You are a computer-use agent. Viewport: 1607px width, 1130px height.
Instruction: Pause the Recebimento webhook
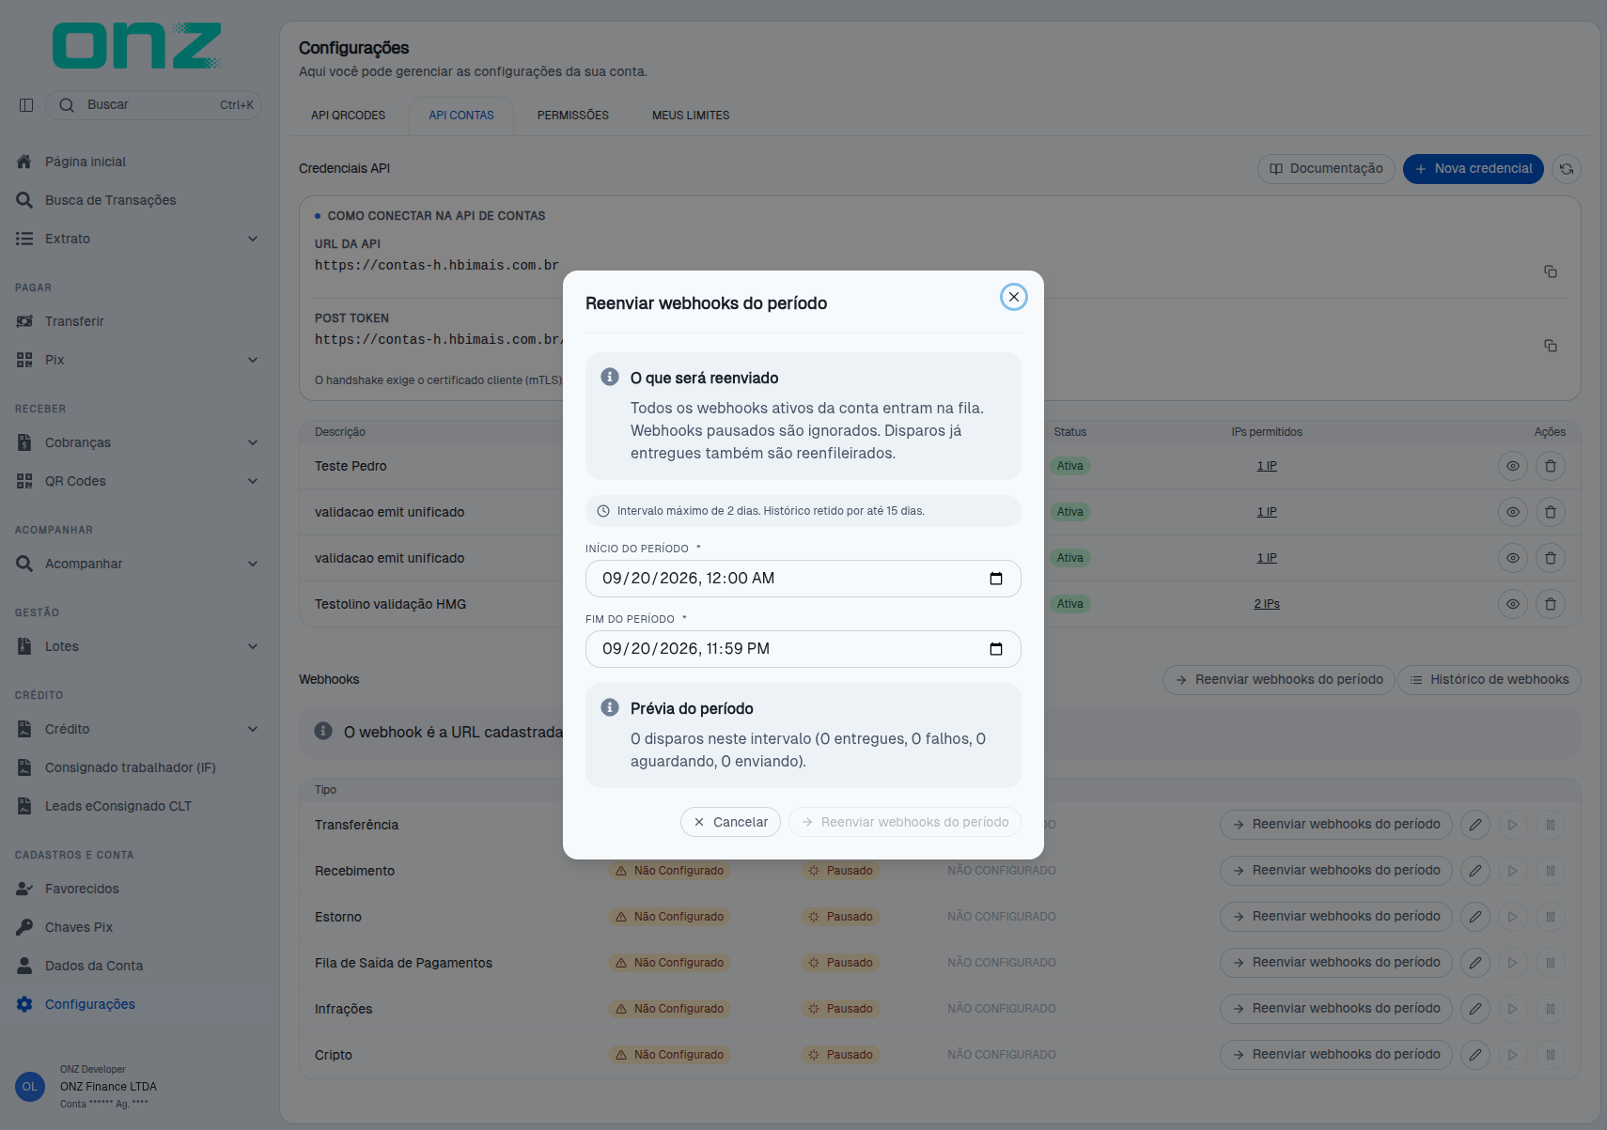coord(1551,871)
